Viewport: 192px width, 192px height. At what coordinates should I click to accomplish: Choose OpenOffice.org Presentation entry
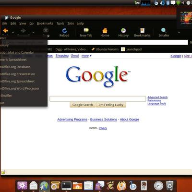24,74
